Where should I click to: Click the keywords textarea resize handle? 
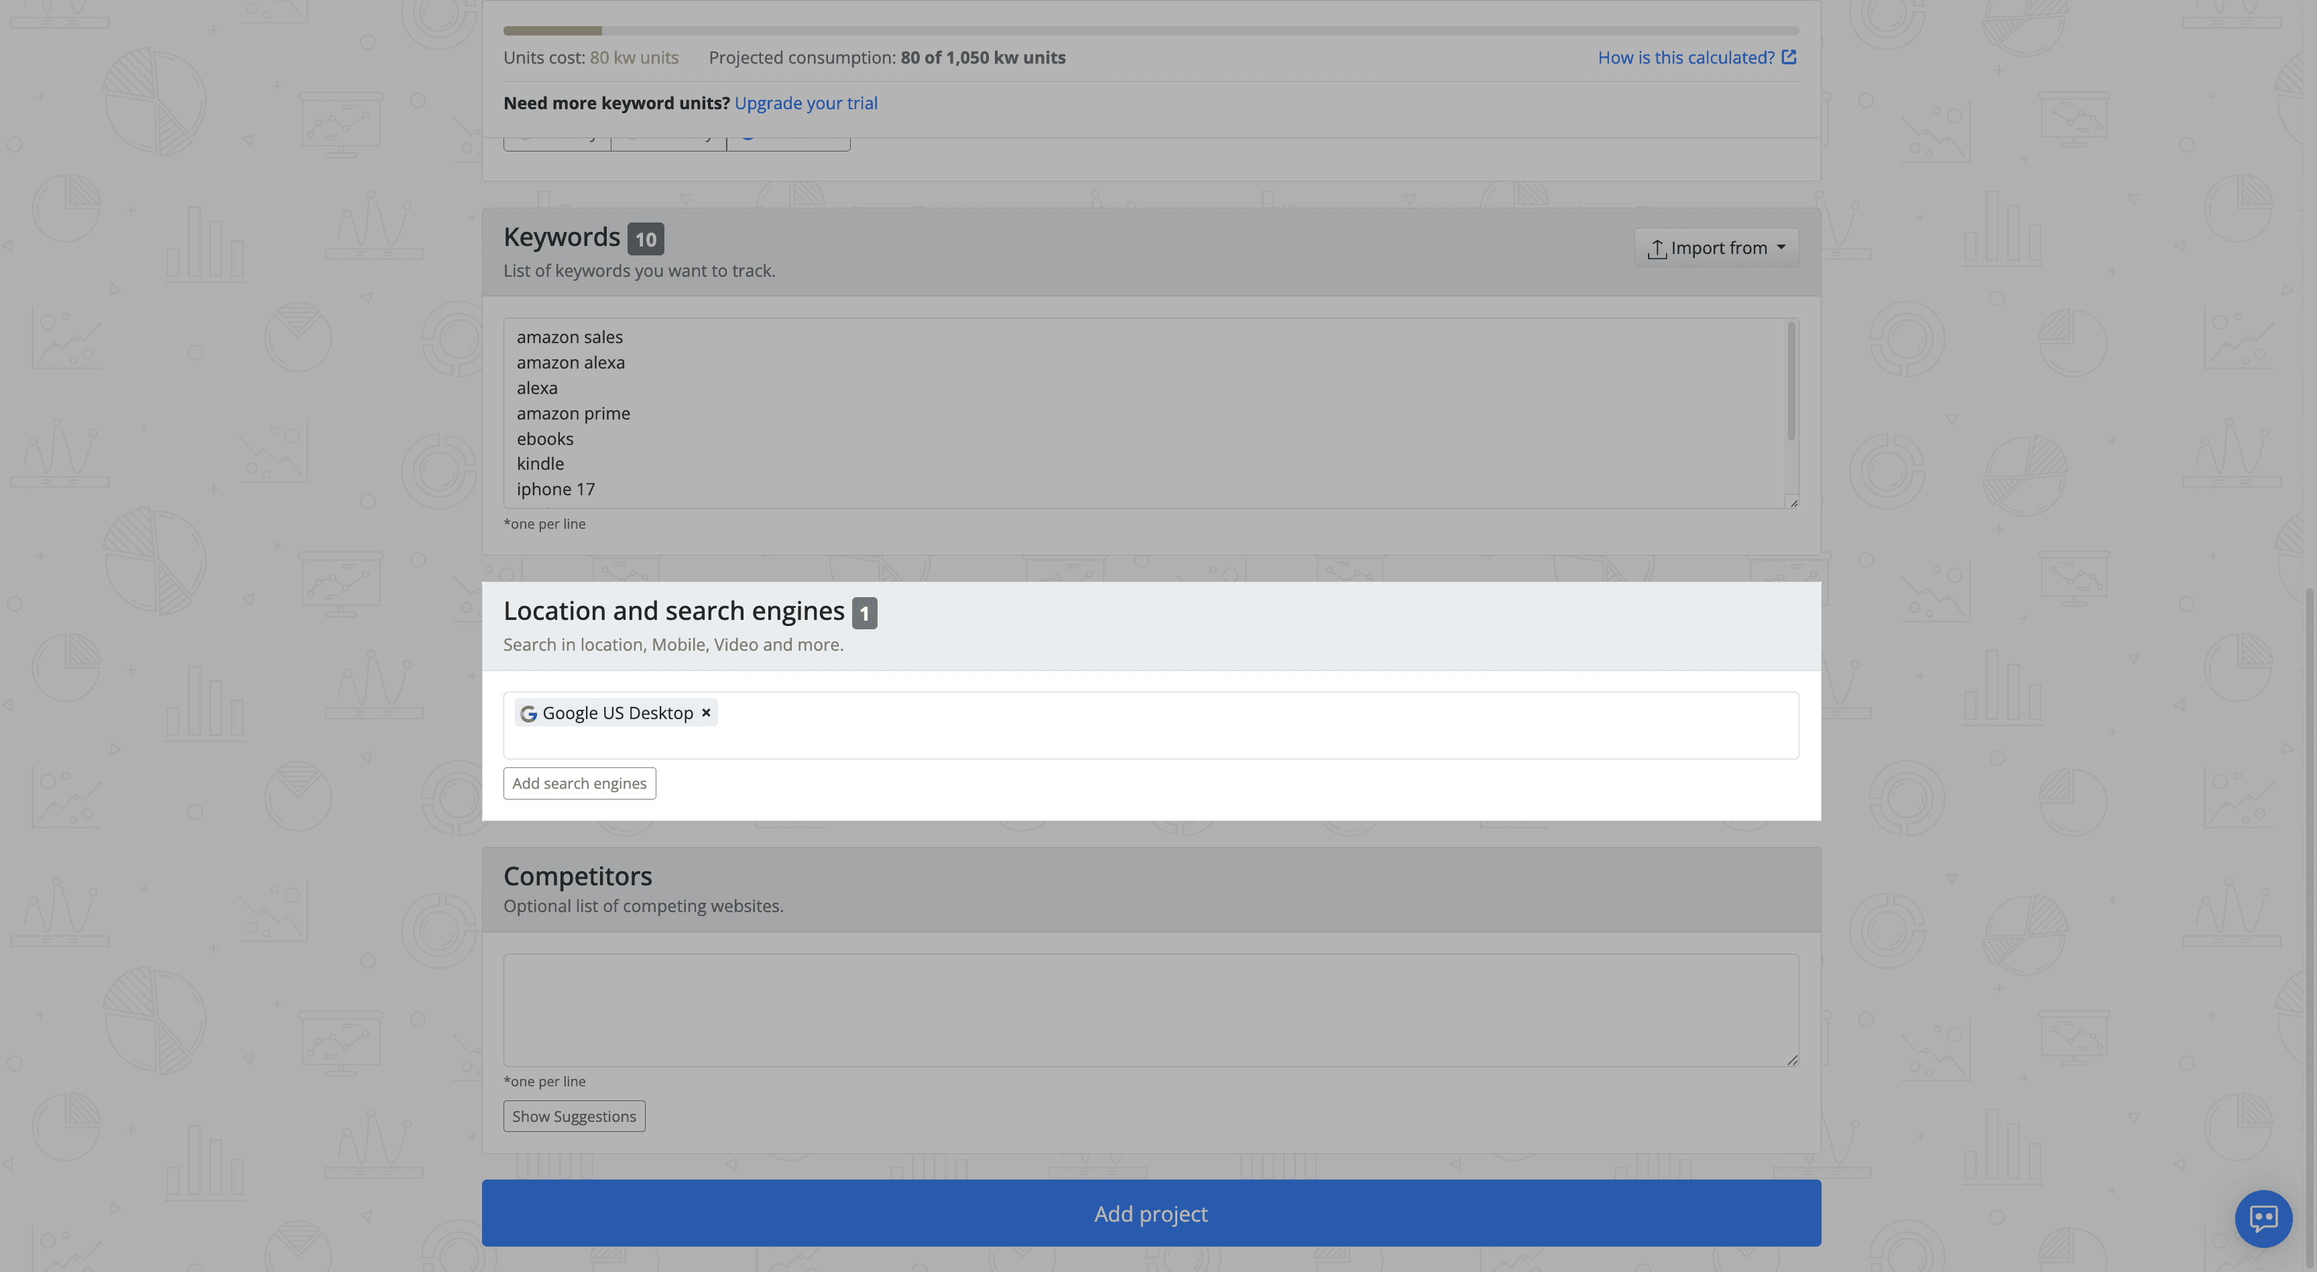(1793, 503)
